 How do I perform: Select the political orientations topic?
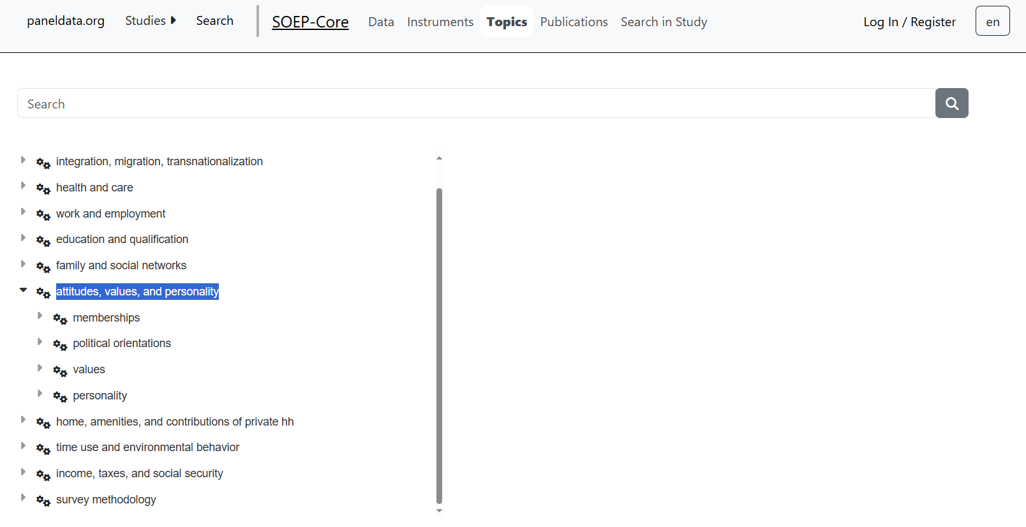[122, 343]
